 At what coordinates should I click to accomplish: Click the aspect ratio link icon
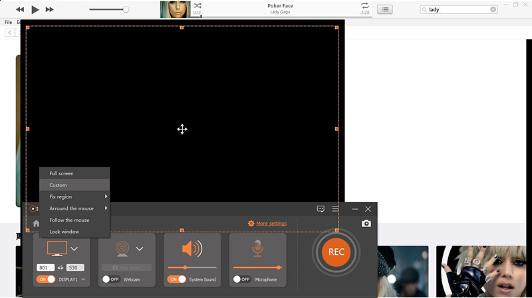(61, 267)
